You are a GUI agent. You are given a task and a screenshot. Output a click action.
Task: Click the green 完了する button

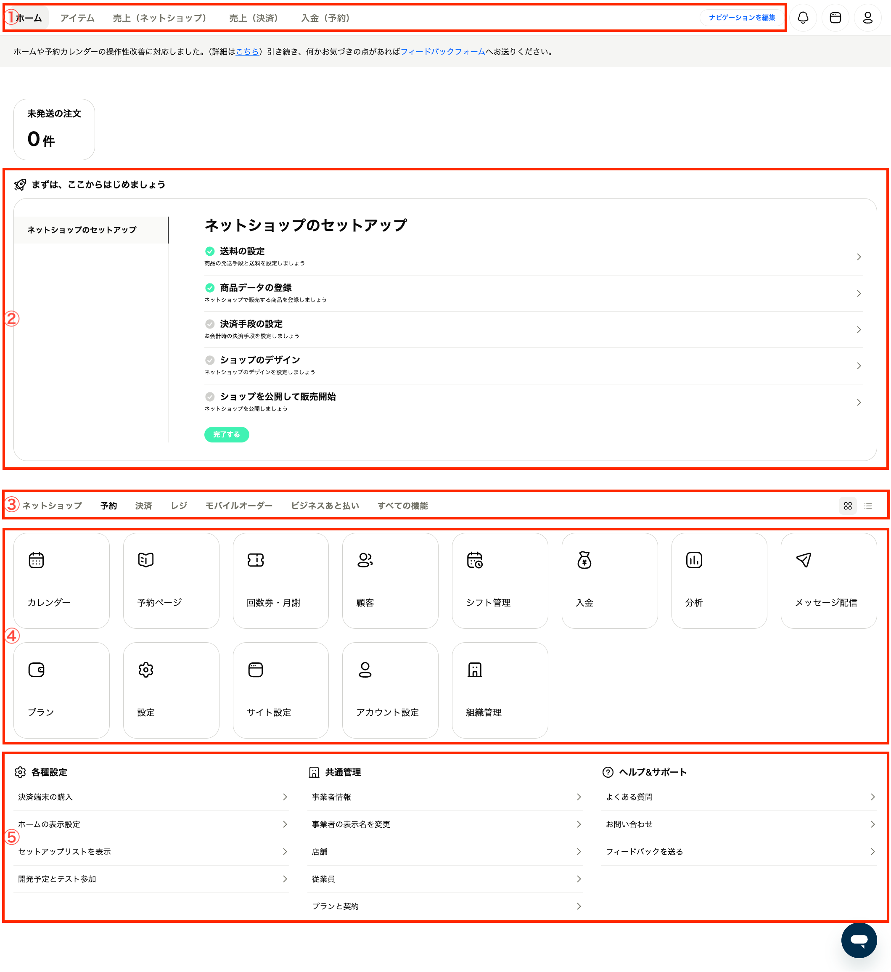point(226,434)
